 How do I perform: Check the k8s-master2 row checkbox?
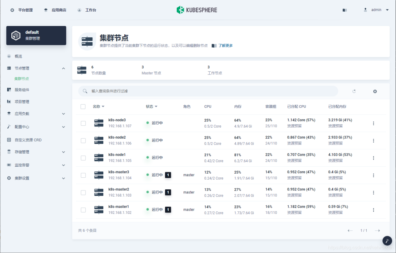83,193
